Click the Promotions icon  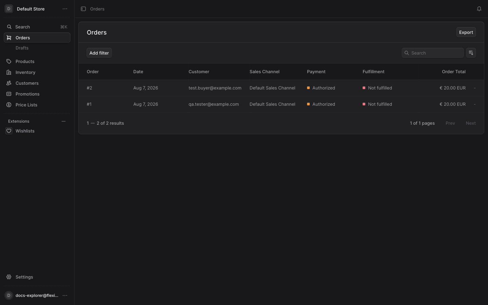pyautogui.click(x=9, y=94)
